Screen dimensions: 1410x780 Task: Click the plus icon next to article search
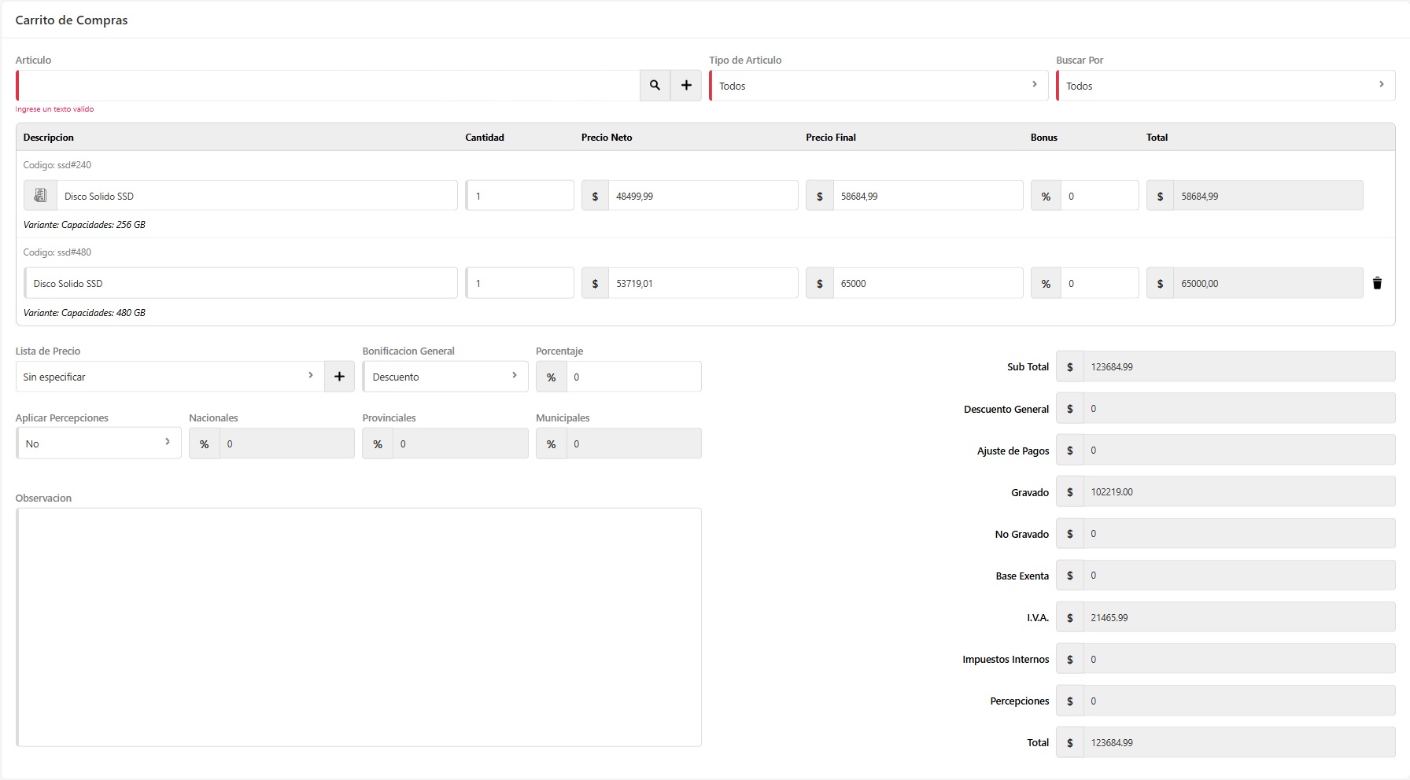[x=686, y=86]
